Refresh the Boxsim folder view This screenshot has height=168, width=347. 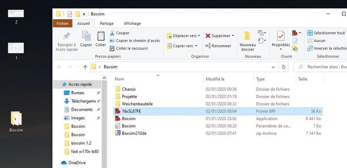pos(284,67)
